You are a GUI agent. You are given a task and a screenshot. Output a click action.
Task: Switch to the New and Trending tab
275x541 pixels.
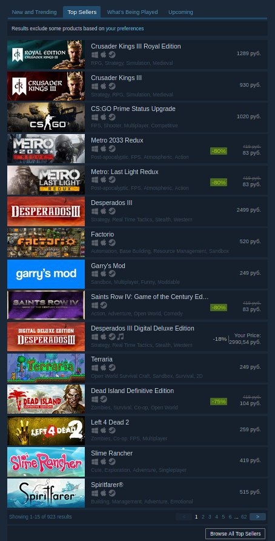34,12
